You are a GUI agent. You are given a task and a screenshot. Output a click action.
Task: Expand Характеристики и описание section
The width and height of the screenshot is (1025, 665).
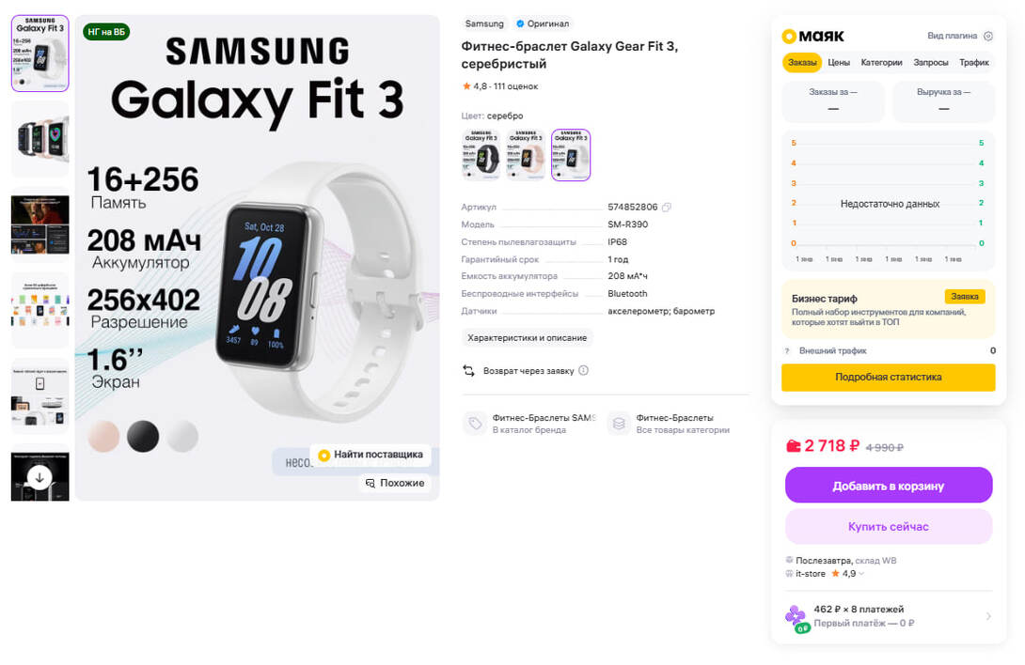coord(527,338)
